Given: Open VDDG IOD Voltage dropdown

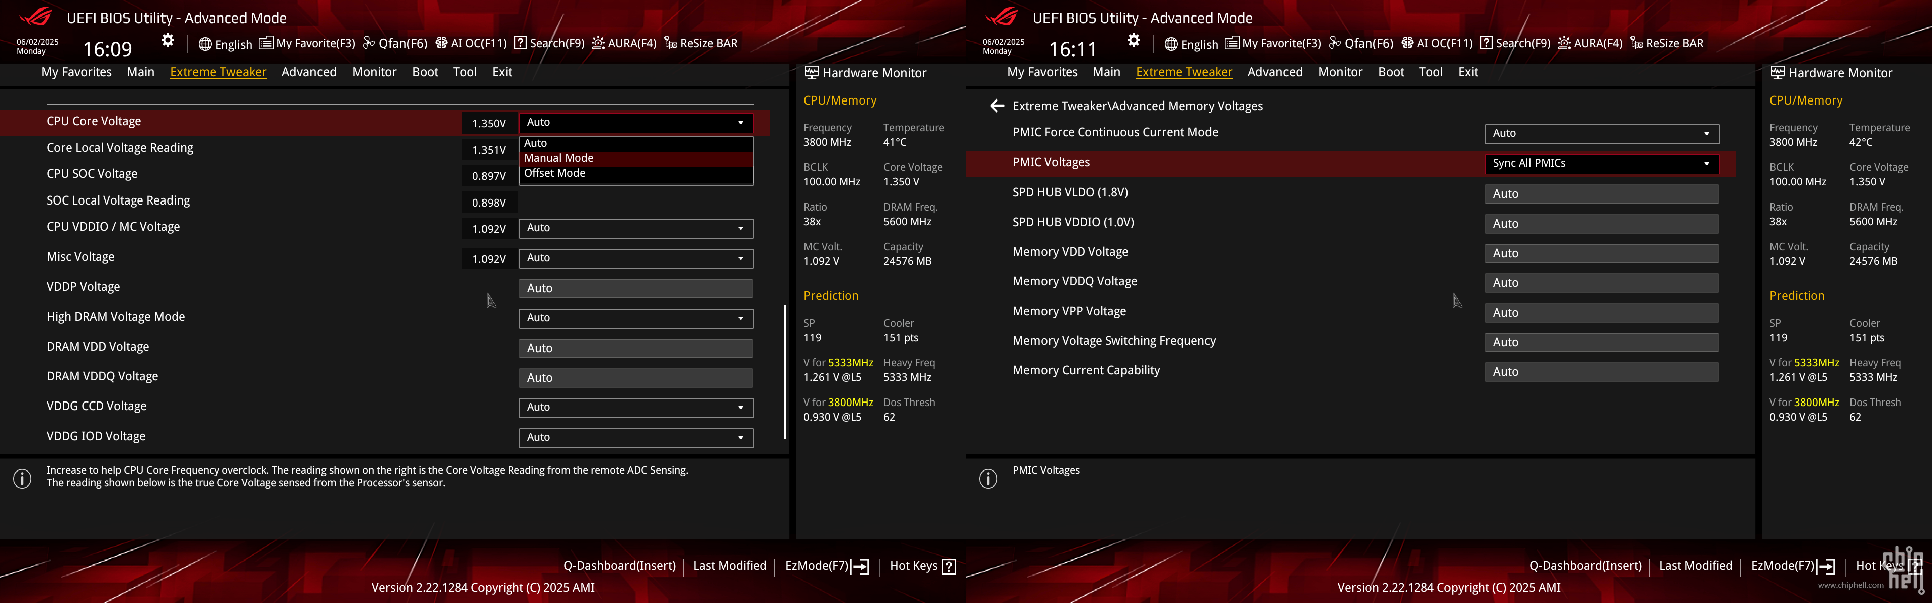Looking at the screenshot, I should point(636,438).
